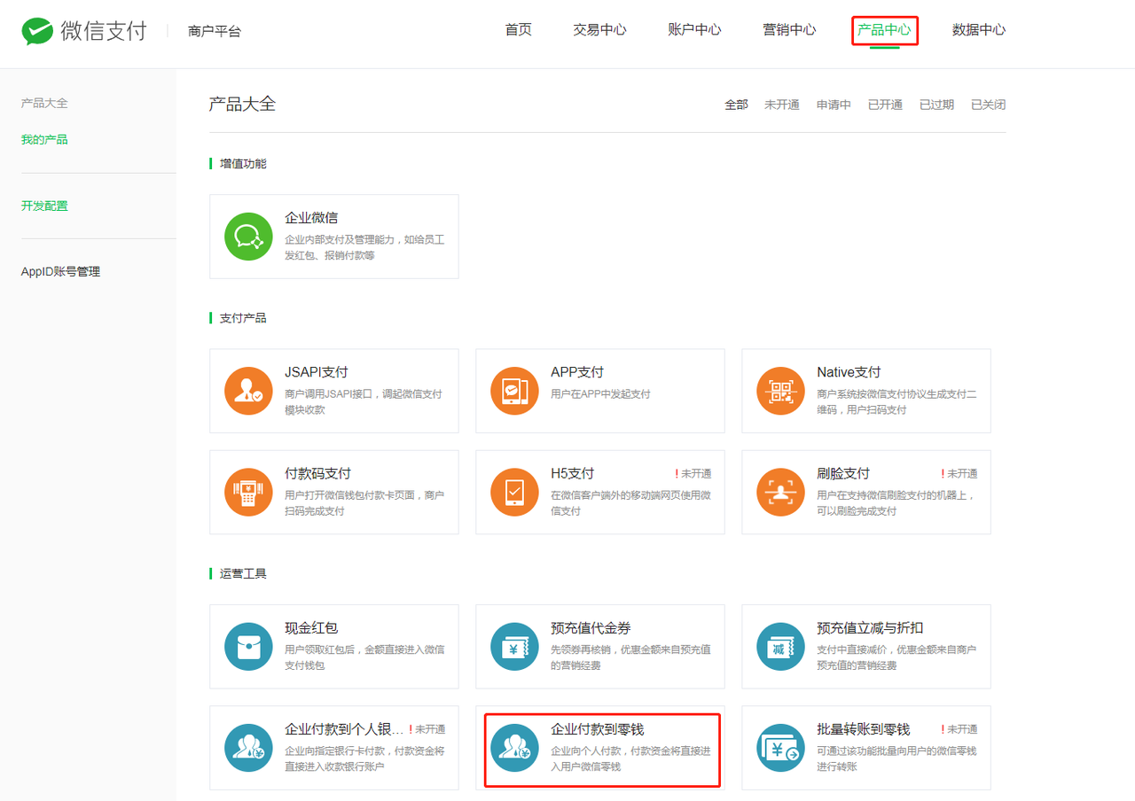The image size is (1135, 801).
Task: Click the 企业微信 green icon
Action: (x=248, y=237)
